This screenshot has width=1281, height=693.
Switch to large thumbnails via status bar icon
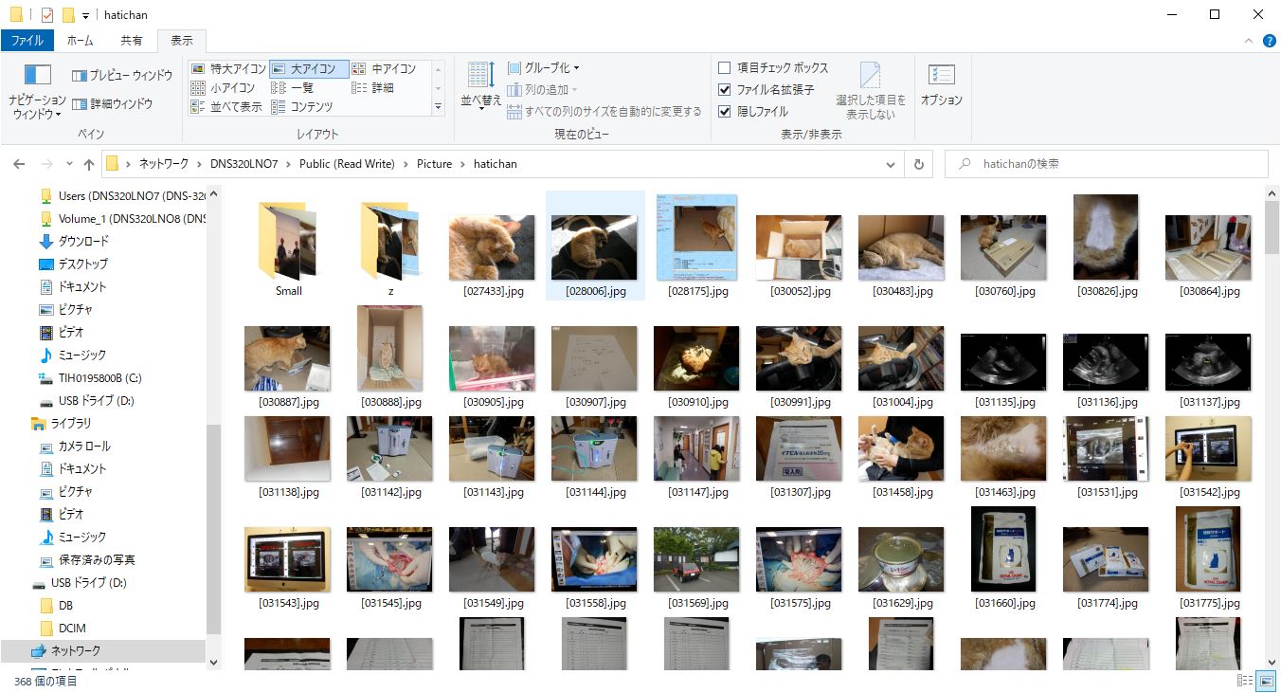[1266, 681]
